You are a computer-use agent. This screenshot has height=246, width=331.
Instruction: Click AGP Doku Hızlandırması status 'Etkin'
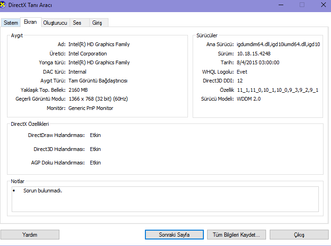coord(95,163)
